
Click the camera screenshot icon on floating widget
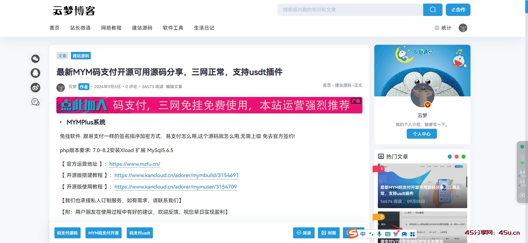click(x=522, y=195)
